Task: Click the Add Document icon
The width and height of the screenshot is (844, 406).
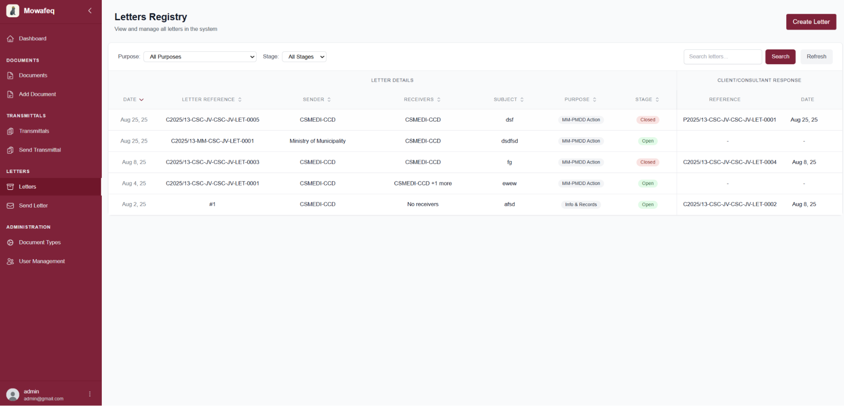Action: pos(11,94)
